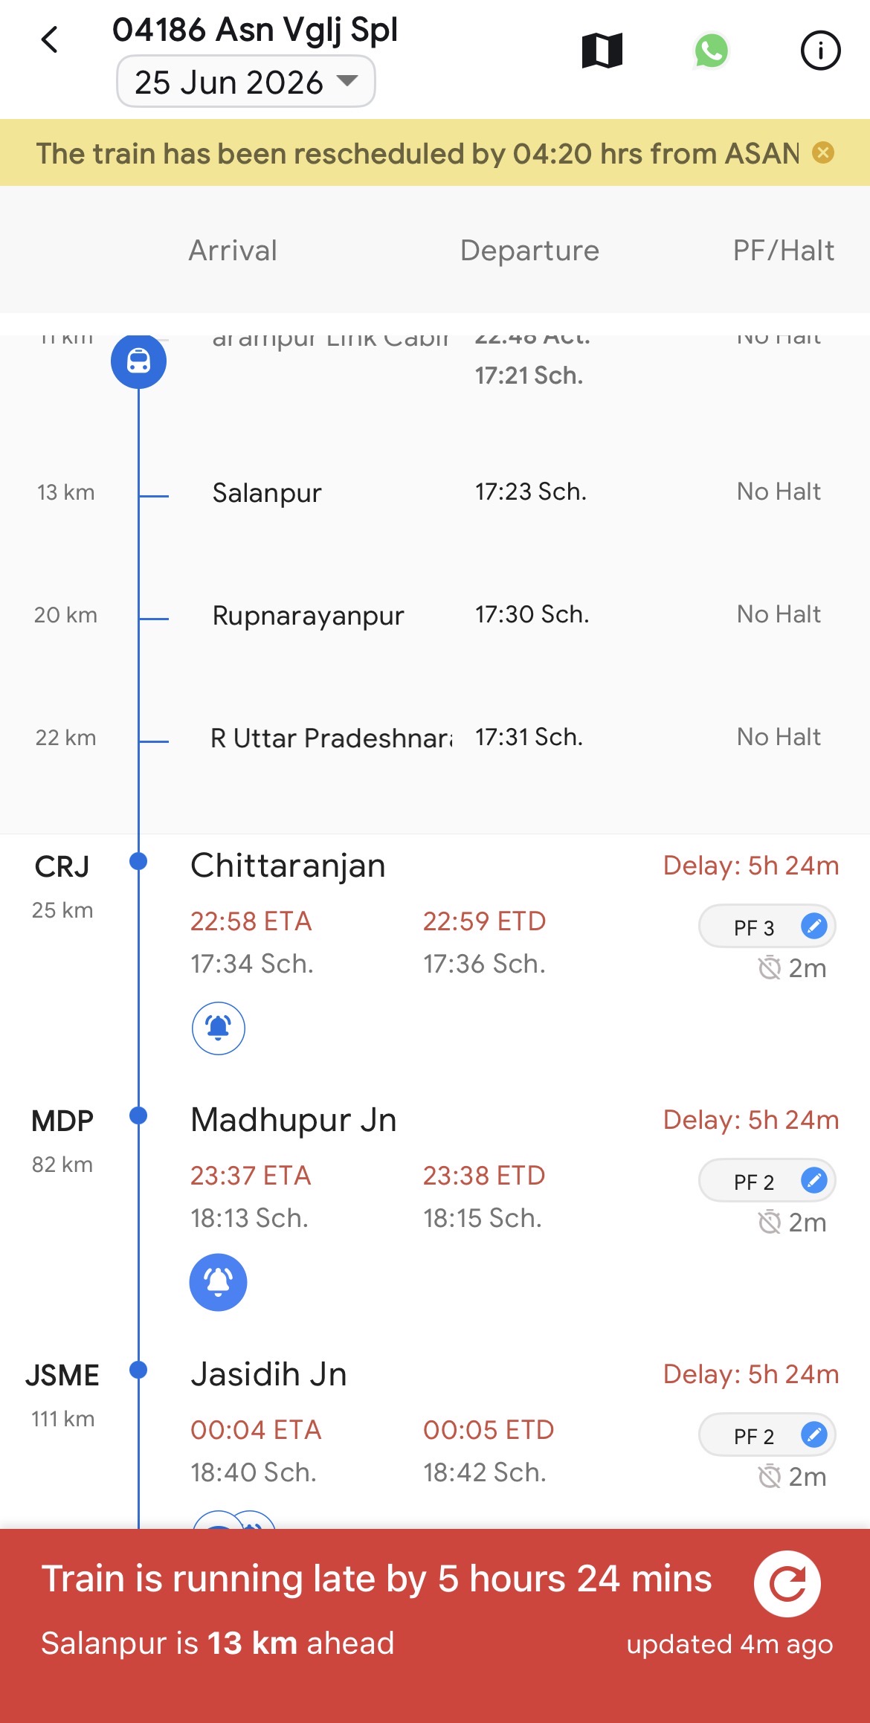Select the PF/Halt column header
The height and width of the screenshot is (1723, 870).
[x=784, y=251]
